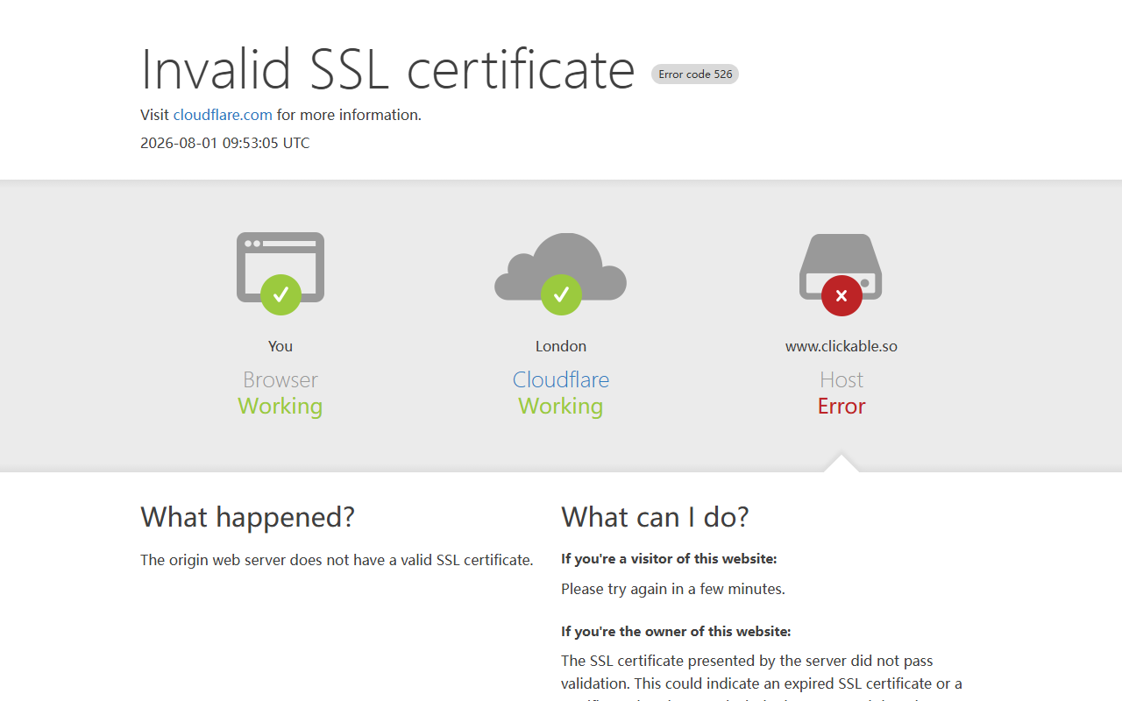The height and width of the screenshot is (701, 1122).
Task: Click the Cloudflare cloud icon above London
Action: (x=561, y=273)
